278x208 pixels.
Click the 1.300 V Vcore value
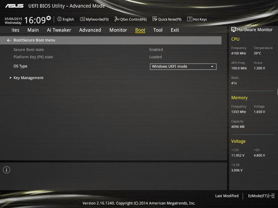coord(259,68)
